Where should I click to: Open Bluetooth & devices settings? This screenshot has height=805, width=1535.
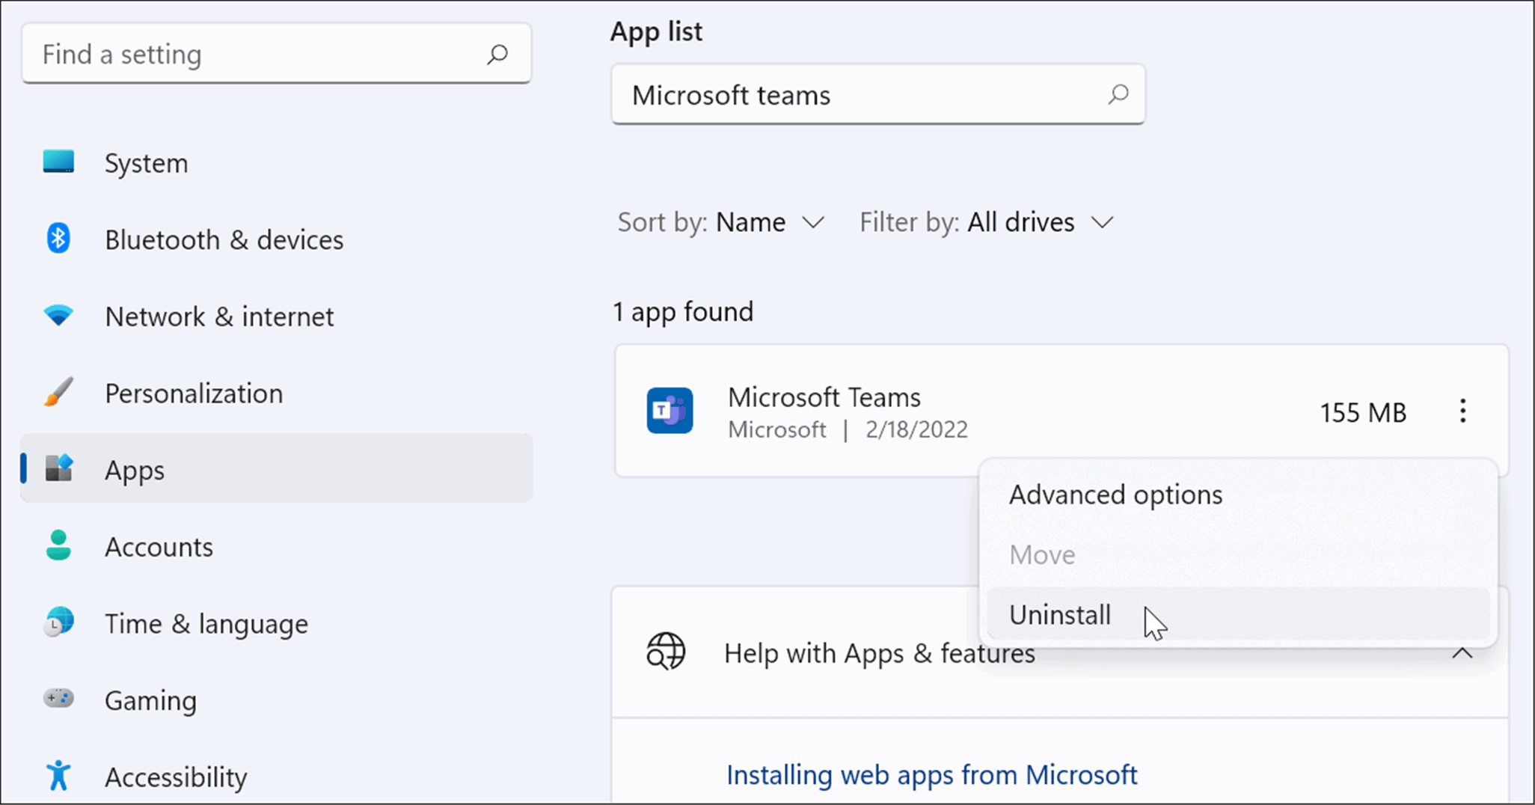tap(57, 239)
